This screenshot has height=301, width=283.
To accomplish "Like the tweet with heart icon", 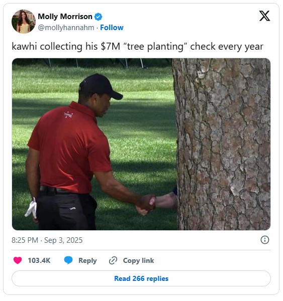I will click(18, 260).
